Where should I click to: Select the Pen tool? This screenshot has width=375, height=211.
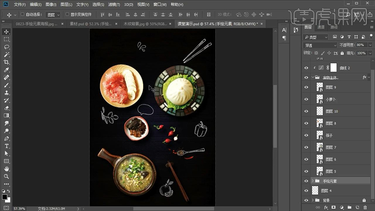[6, 138]
